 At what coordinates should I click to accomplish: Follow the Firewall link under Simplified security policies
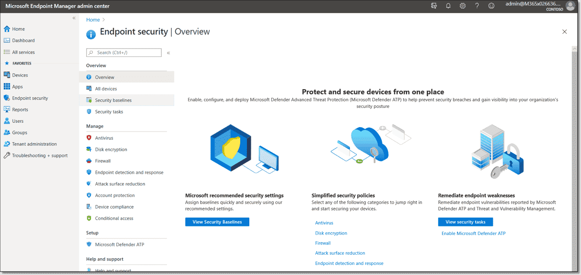[x=323, y=243]
